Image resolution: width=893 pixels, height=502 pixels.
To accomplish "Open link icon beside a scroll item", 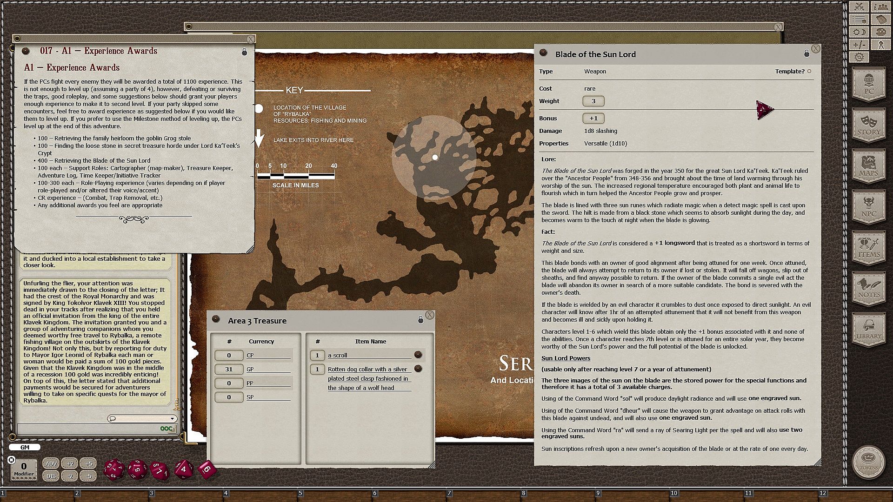I will click(x=418, y=355).
